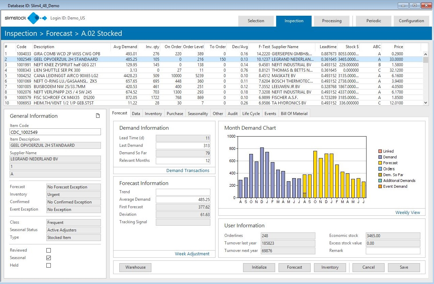This screenshot has width=434, height=284.
Task: Uncheck the Seasonal checkbox
Action: click(48, 258)
